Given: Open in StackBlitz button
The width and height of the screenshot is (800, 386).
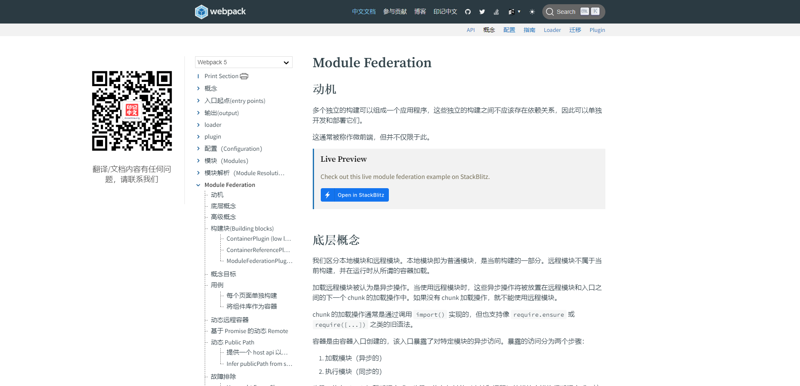Looking at the screenshot, I should pyautogui.click(x=355, y=195).
